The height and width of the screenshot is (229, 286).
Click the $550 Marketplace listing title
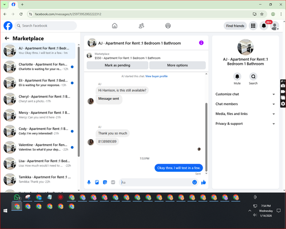pyautogui.click(x=128, y=58)
